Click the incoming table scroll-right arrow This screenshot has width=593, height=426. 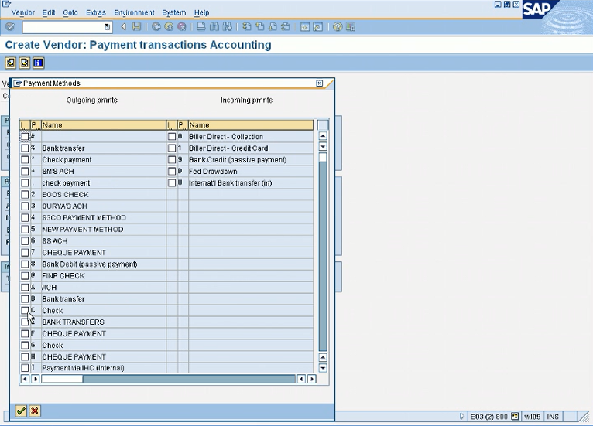click(312, 379)
